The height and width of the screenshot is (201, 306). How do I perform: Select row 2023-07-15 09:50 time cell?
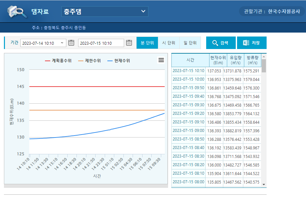(188, 88)
